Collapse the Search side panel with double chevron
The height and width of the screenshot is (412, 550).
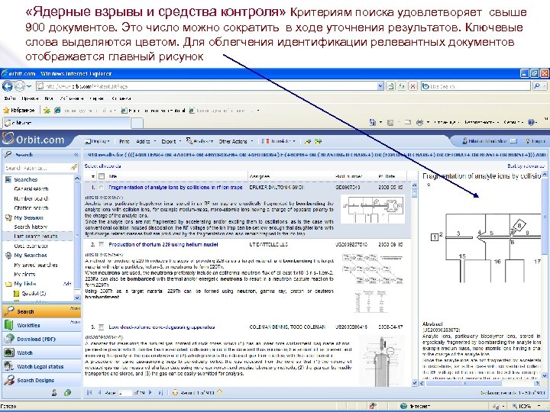click(x=76, y=154)
